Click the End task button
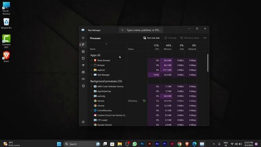Viewport: 261px width, 147px height. (170, 38)
